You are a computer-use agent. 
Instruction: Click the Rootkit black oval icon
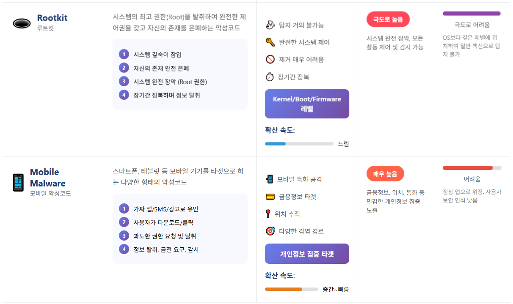pyautogui.click(x=22, y=23)
